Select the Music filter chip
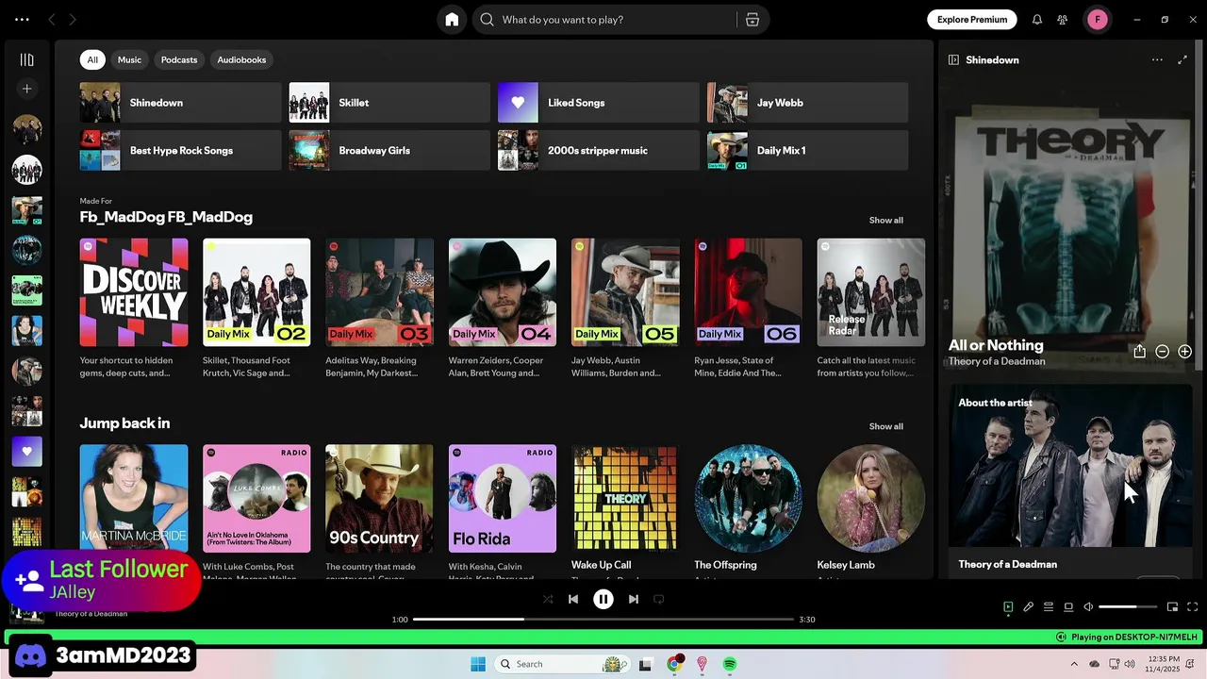 coord(129,59)
